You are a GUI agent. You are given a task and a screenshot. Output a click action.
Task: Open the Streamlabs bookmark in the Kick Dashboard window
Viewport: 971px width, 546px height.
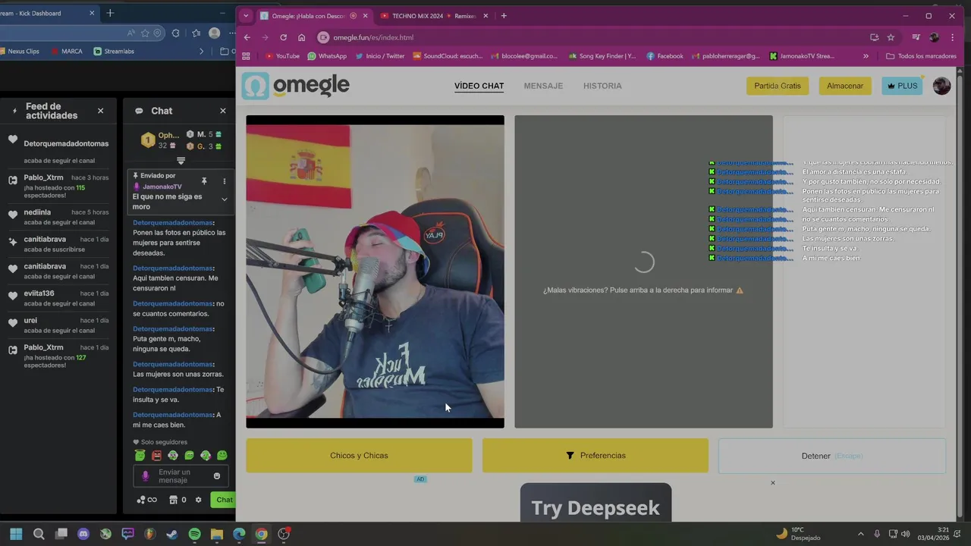coord(114,52)
